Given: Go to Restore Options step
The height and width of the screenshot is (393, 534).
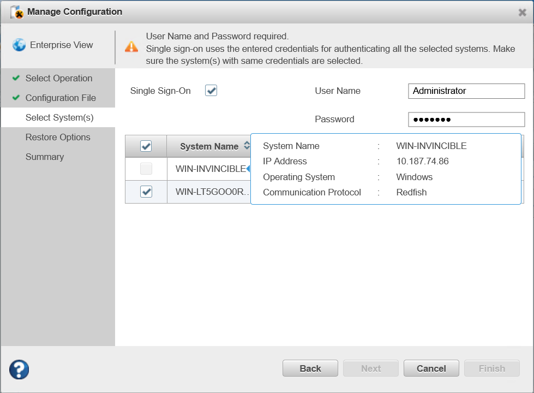Looking at the screenshot, I should [58, 137].
